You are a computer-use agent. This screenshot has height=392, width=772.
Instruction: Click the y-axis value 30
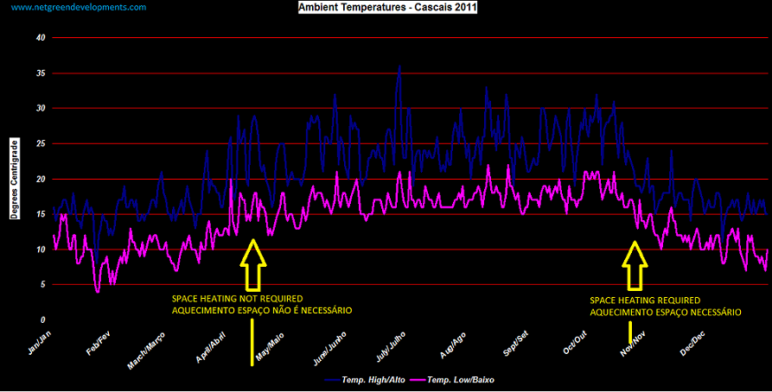coord(41,108)
